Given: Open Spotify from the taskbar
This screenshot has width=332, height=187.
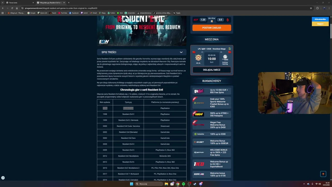Looking at the screenshot, I should click(x=183, y=184).
